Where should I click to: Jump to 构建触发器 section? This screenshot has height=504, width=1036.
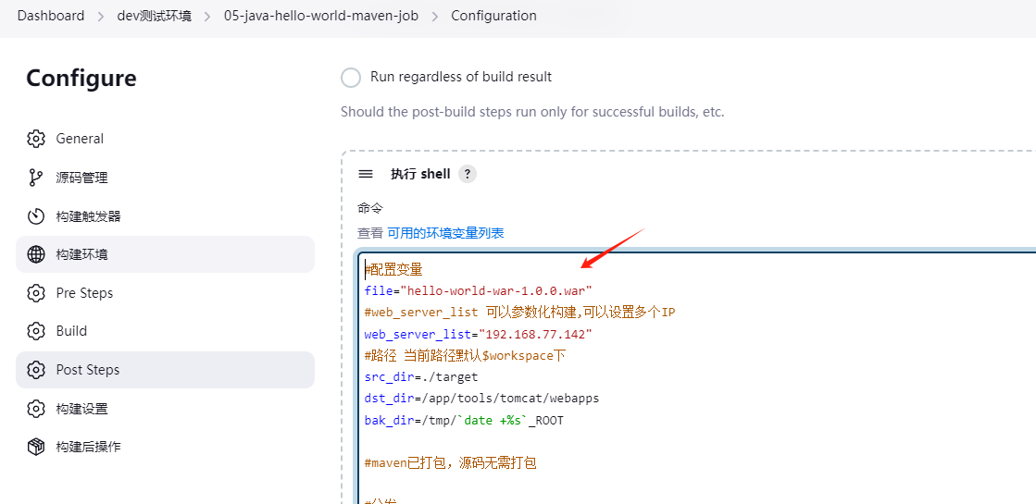tap(165, 216)
